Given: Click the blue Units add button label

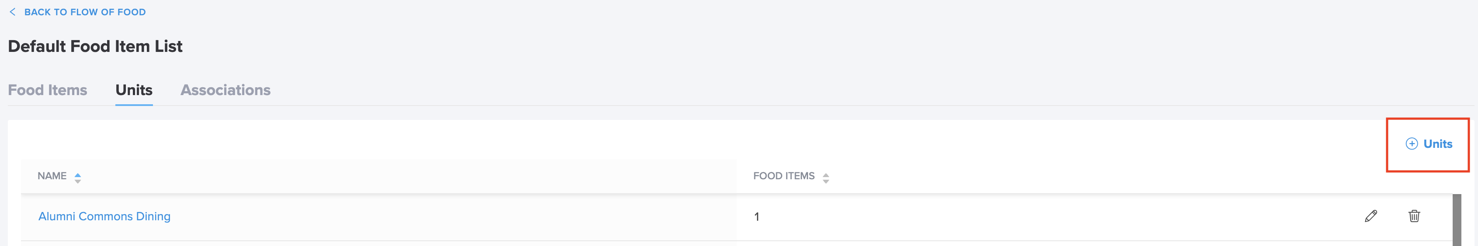Looking at the screenshot, I should pos(1437,144).
